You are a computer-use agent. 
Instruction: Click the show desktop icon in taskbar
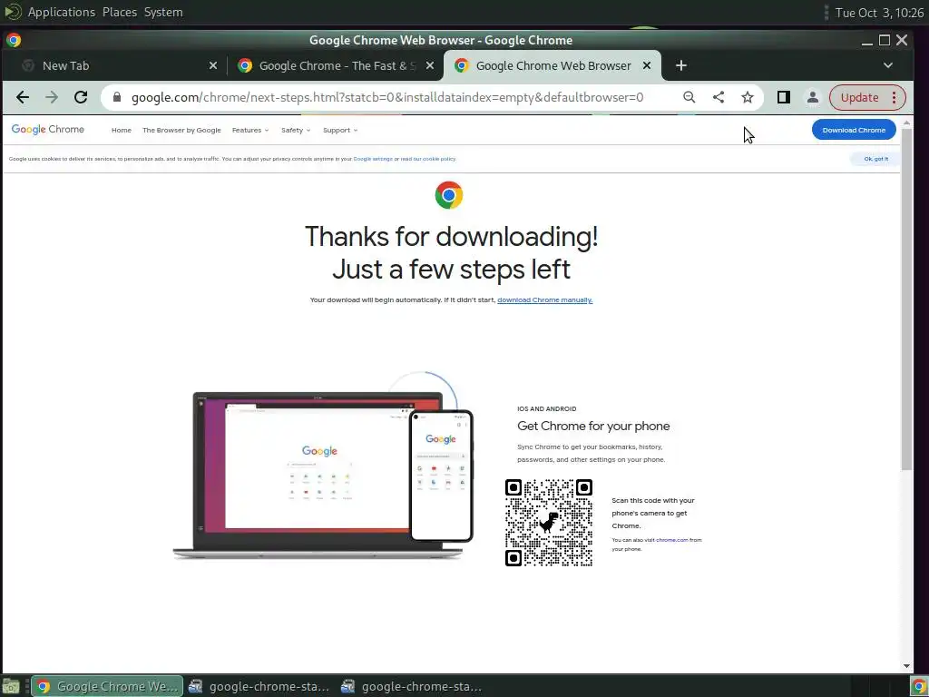(11, 686)
